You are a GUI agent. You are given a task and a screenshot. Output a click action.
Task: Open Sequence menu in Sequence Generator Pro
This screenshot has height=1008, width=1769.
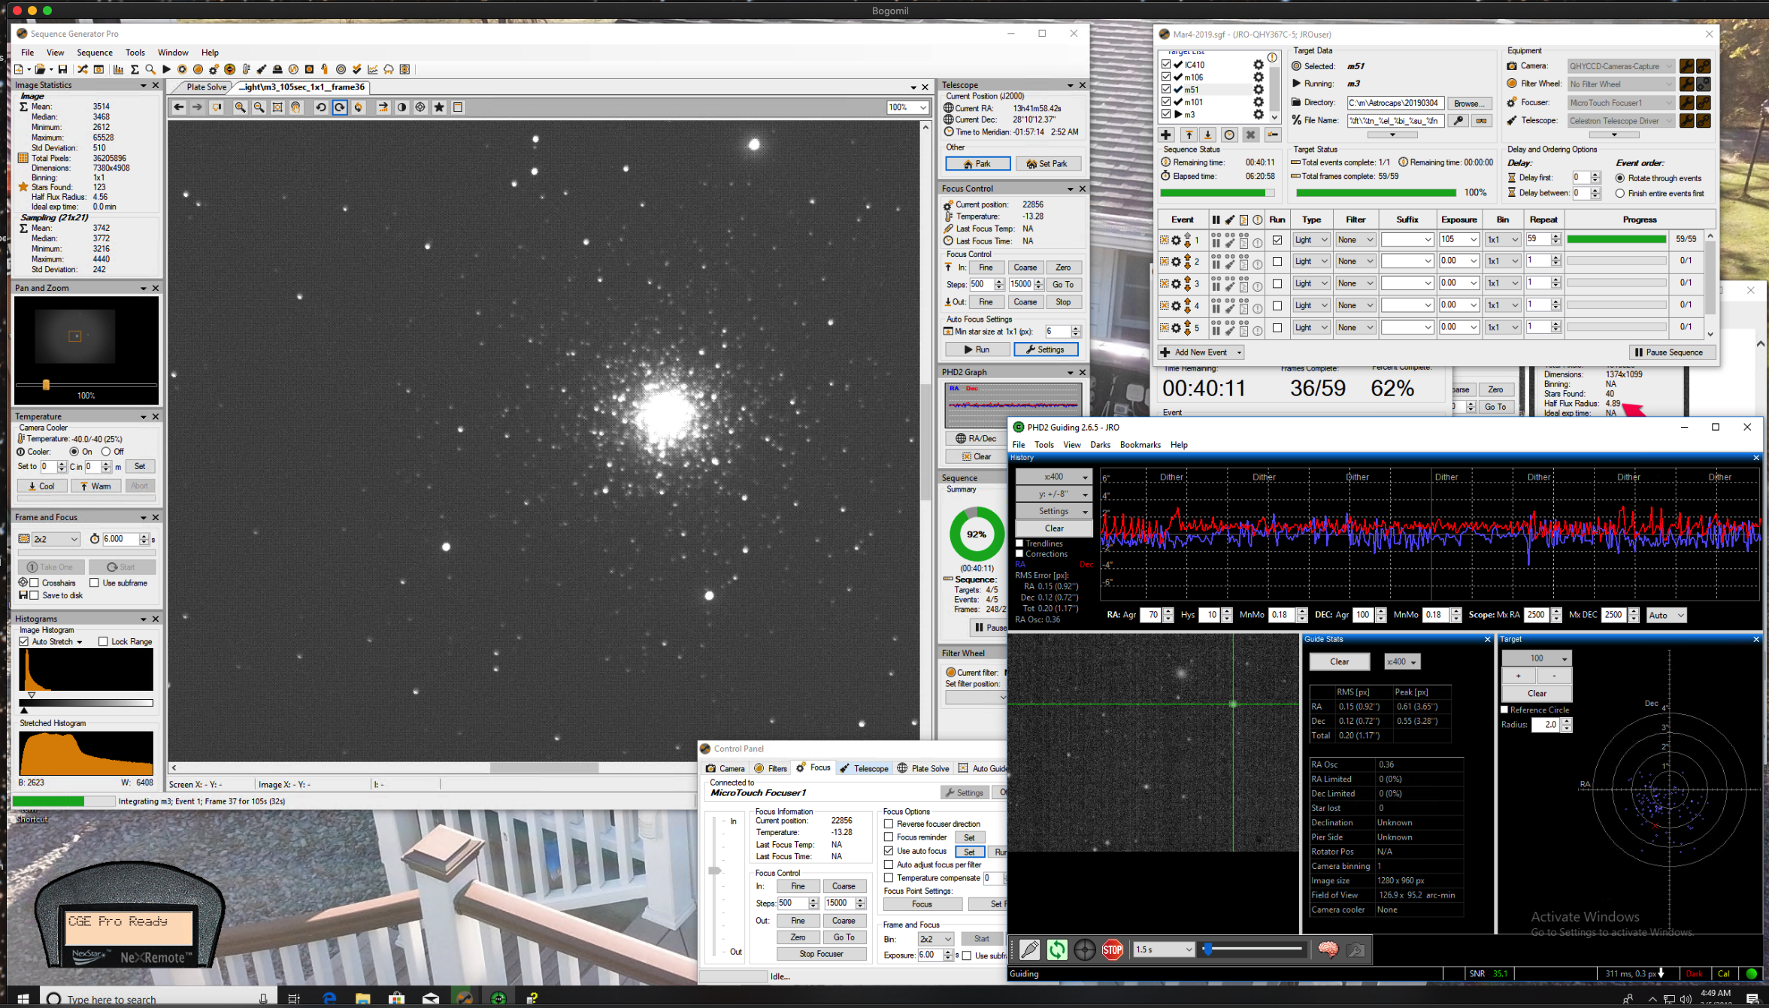point(94,53)
